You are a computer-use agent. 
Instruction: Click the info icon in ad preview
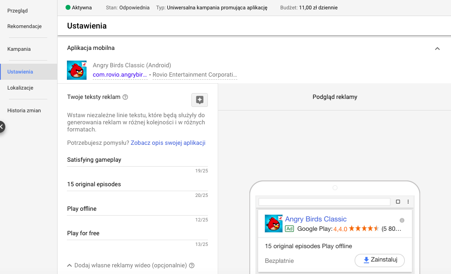(x=402, y=220)
